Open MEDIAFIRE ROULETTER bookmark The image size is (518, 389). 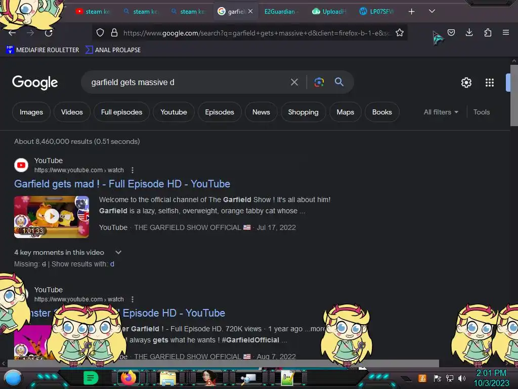pos(42,50)
